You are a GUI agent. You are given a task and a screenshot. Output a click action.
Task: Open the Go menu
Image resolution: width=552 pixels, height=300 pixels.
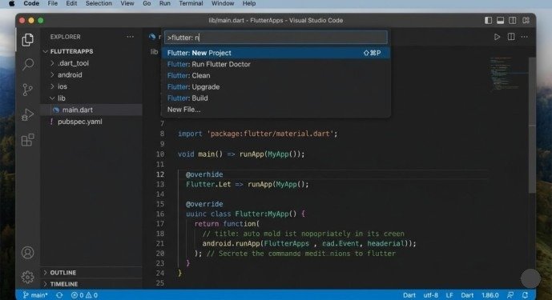point(147,3)
